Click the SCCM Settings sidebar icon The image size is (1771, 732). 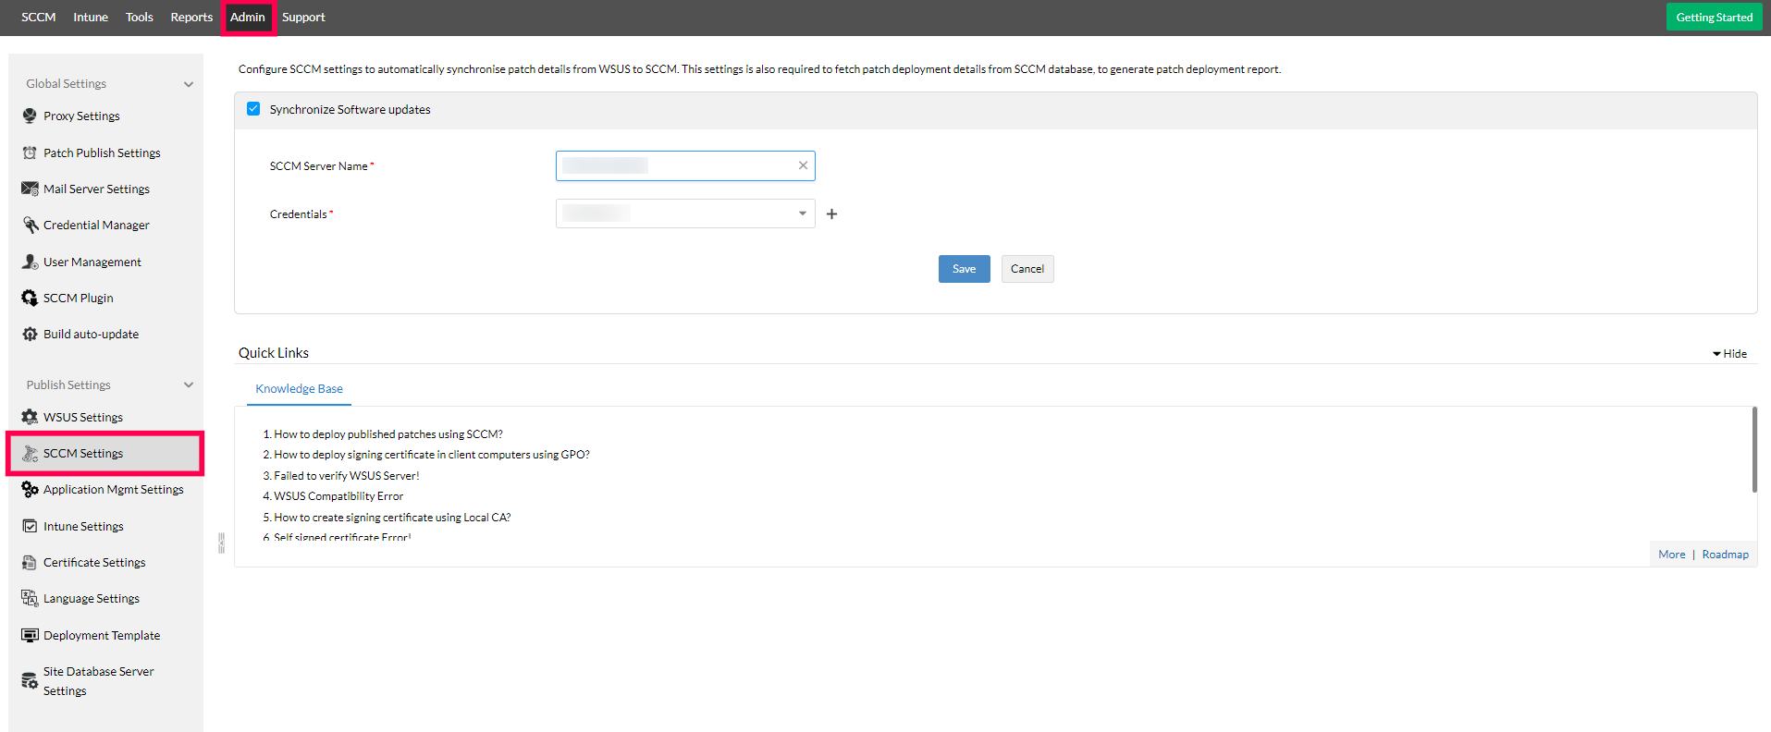30,453
